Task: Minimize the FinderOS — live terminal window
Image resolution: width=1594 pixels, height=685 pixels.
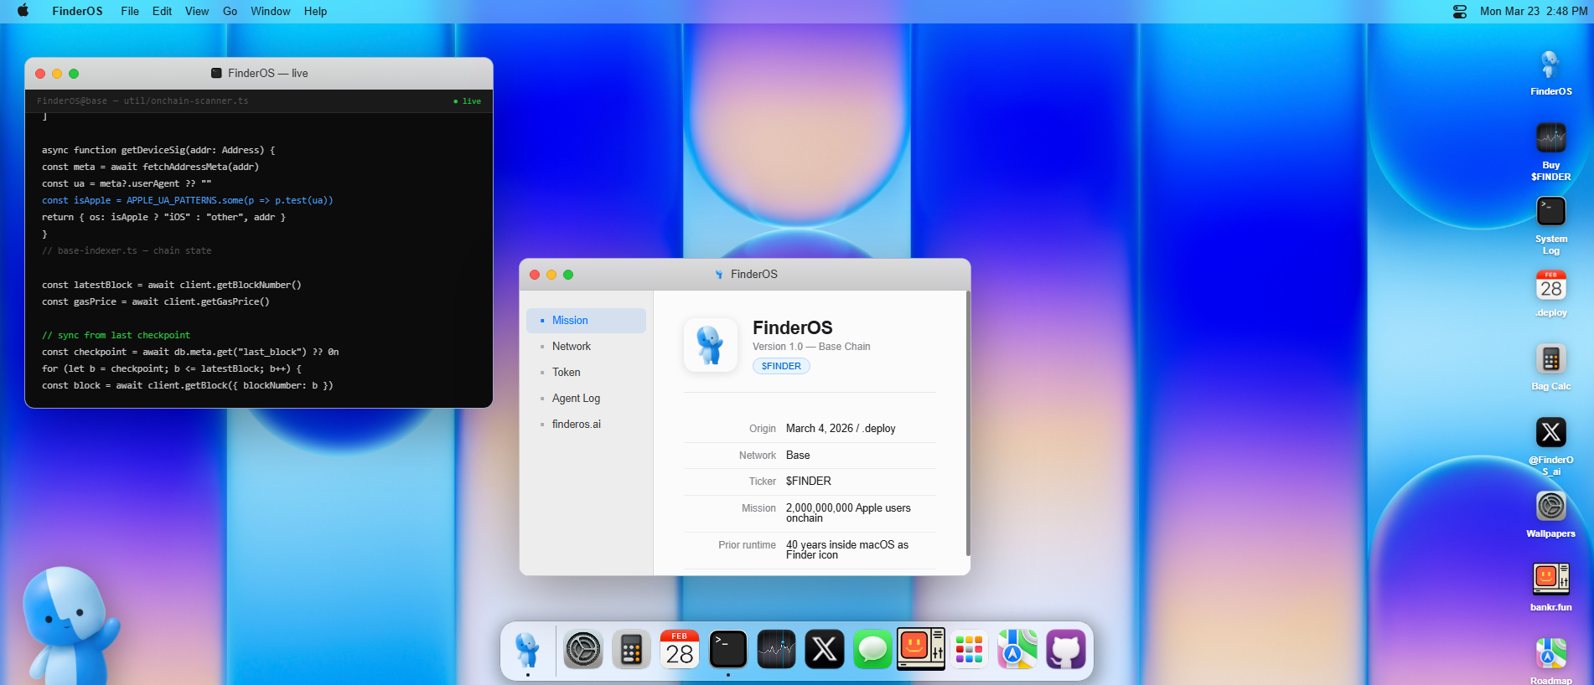Action: click(57, 74)
